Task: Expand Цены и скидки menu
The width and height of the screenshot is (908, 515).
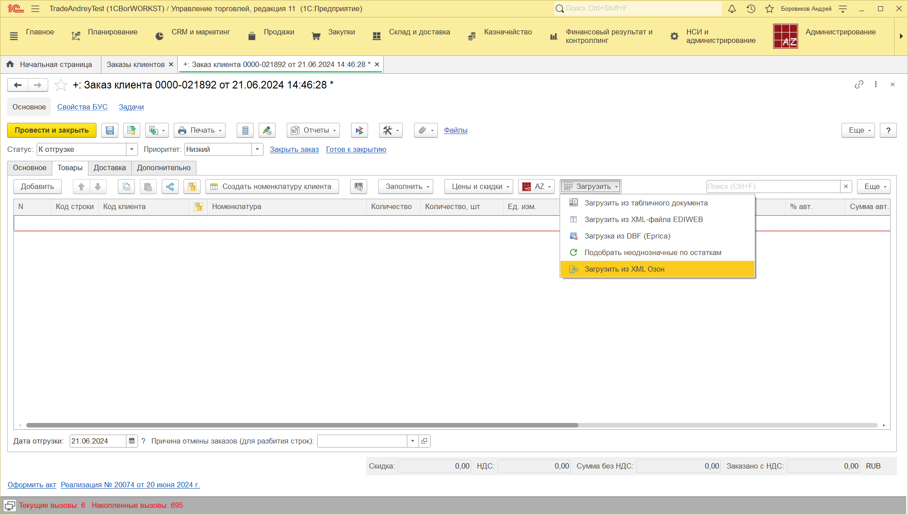Action: point(478,187)
